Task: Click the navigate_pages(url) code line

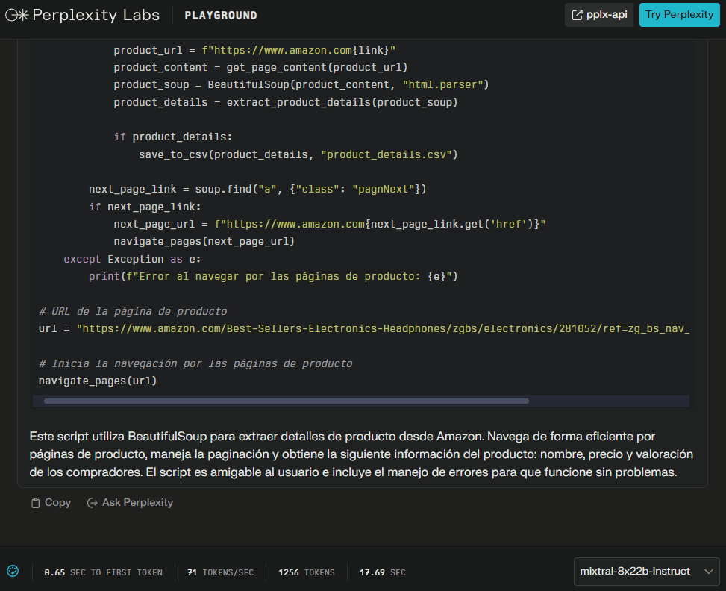Action: click(98, 381)
